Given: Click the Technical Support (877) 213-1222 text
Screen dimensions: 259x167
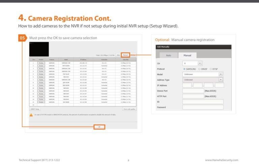Looking at the screenshot, I should 39,160.
